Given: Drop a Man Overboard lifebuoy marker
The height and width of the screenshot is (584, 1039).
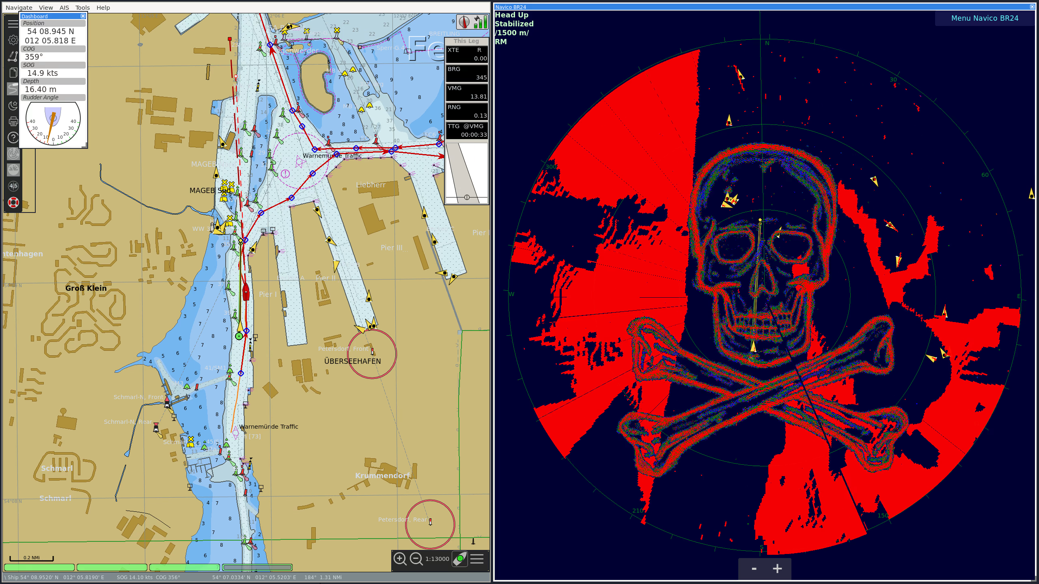Looking at the screenshot, I should [13, 202].
